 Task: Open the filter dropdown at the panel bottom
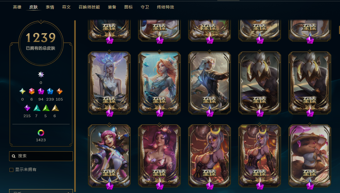[x=41, y=191]
